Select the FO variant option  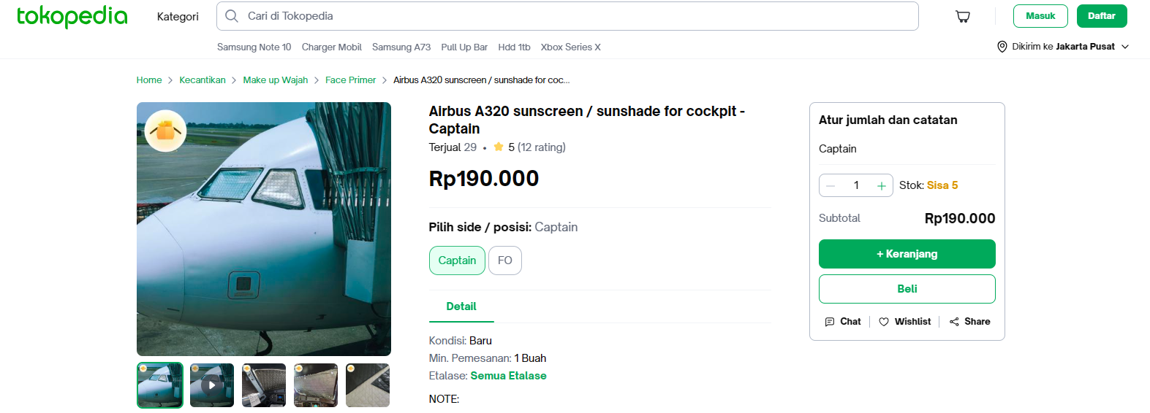(x=504, y=260)
